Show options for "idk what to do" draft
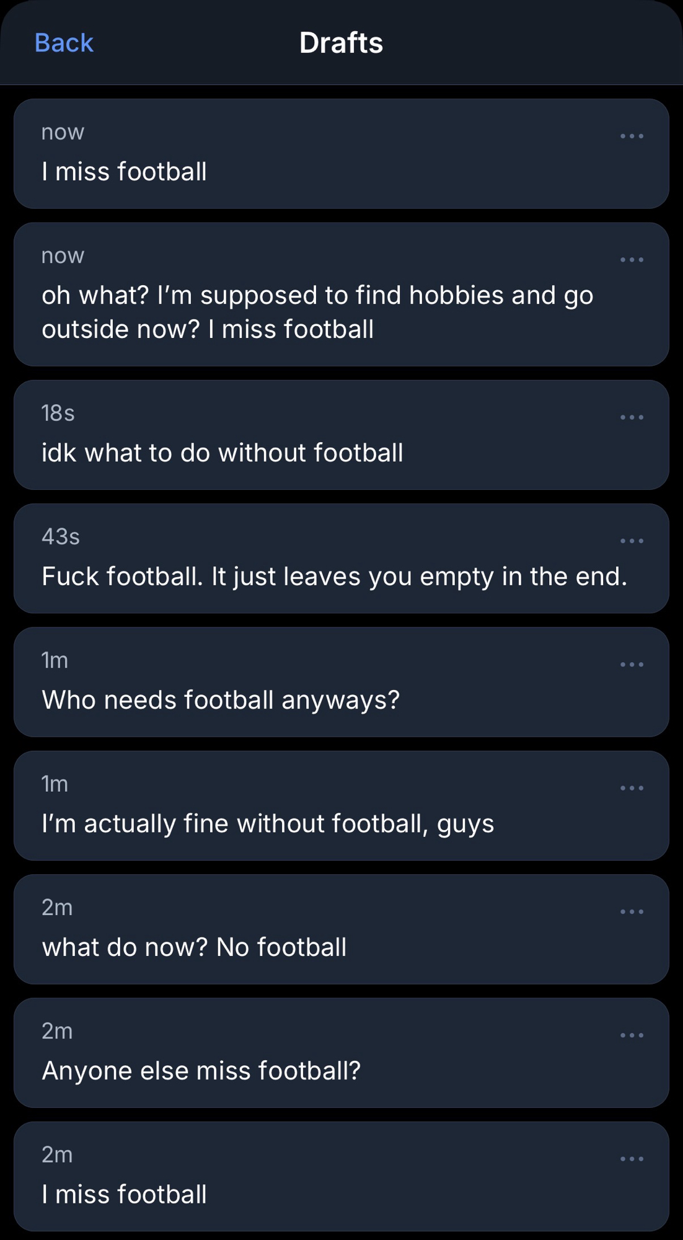683x1240 pixels. 632,417
